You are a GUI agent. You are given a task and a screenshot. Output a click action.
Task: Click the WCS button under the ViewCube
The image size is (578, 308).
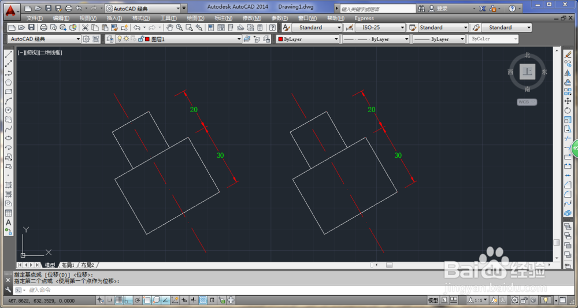coord(527,102)
